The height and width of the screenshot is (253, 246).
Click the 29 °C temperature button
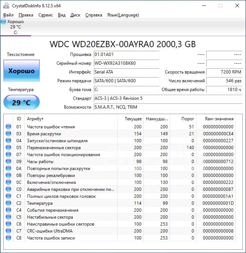click(22, 102)
